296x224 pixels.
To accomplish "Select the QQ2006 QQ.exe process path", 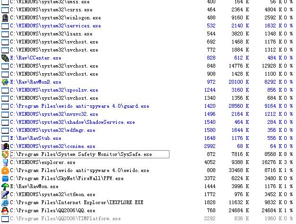I will pos(53,211).
